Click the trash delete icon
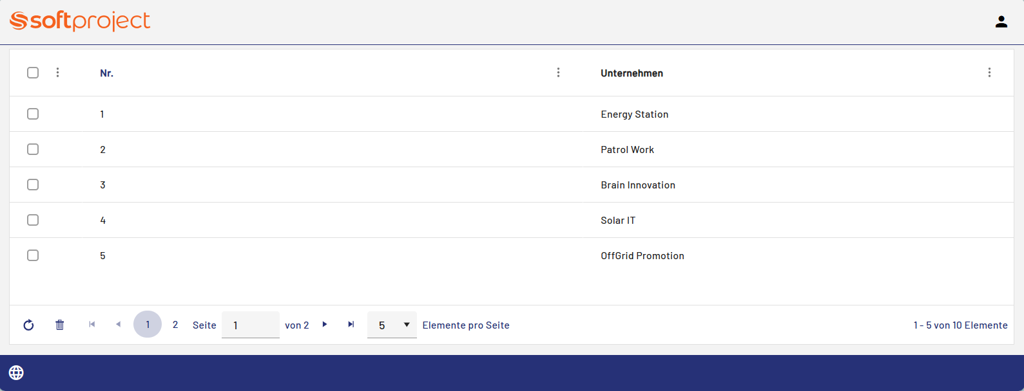 [60, 325]
